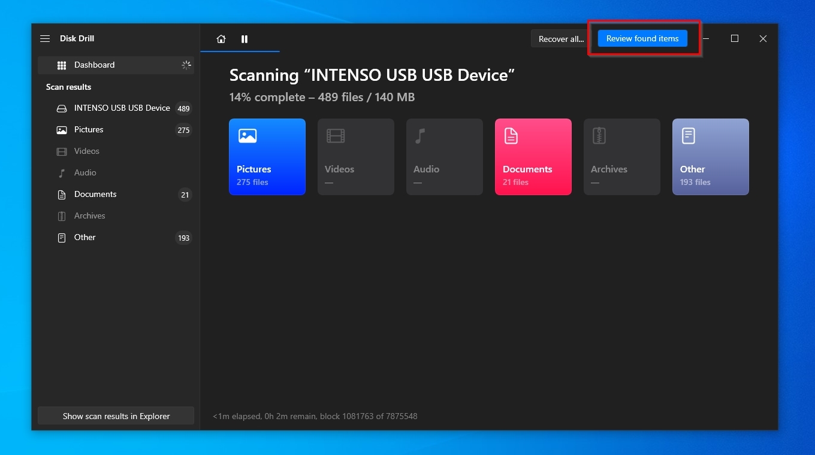This screenshot has height=455, width=815.
Task: Click the Pictures sidebar icon
Action: coord(61,130)
